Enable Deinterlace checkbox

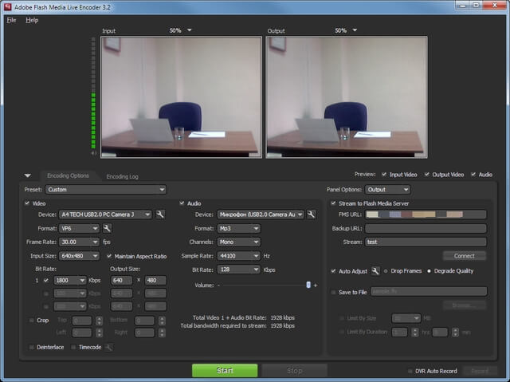pyautogui.click(x=32, y=347)
